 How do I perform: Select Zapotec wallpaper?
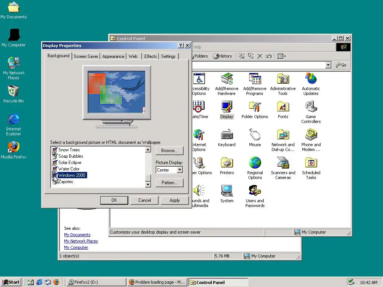click(66, 182)
